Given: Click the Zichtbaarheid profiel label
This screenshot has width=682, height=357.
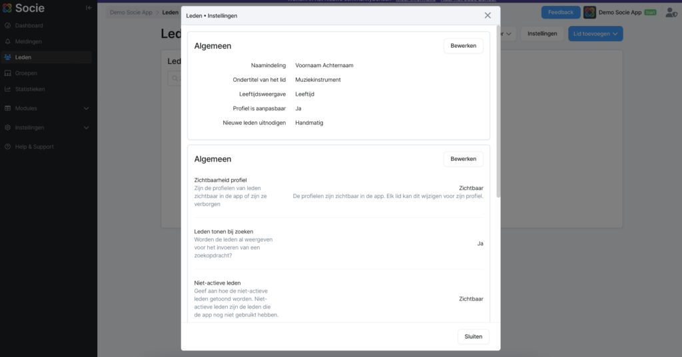Looking at the screenshot, I should pos(220,179).
